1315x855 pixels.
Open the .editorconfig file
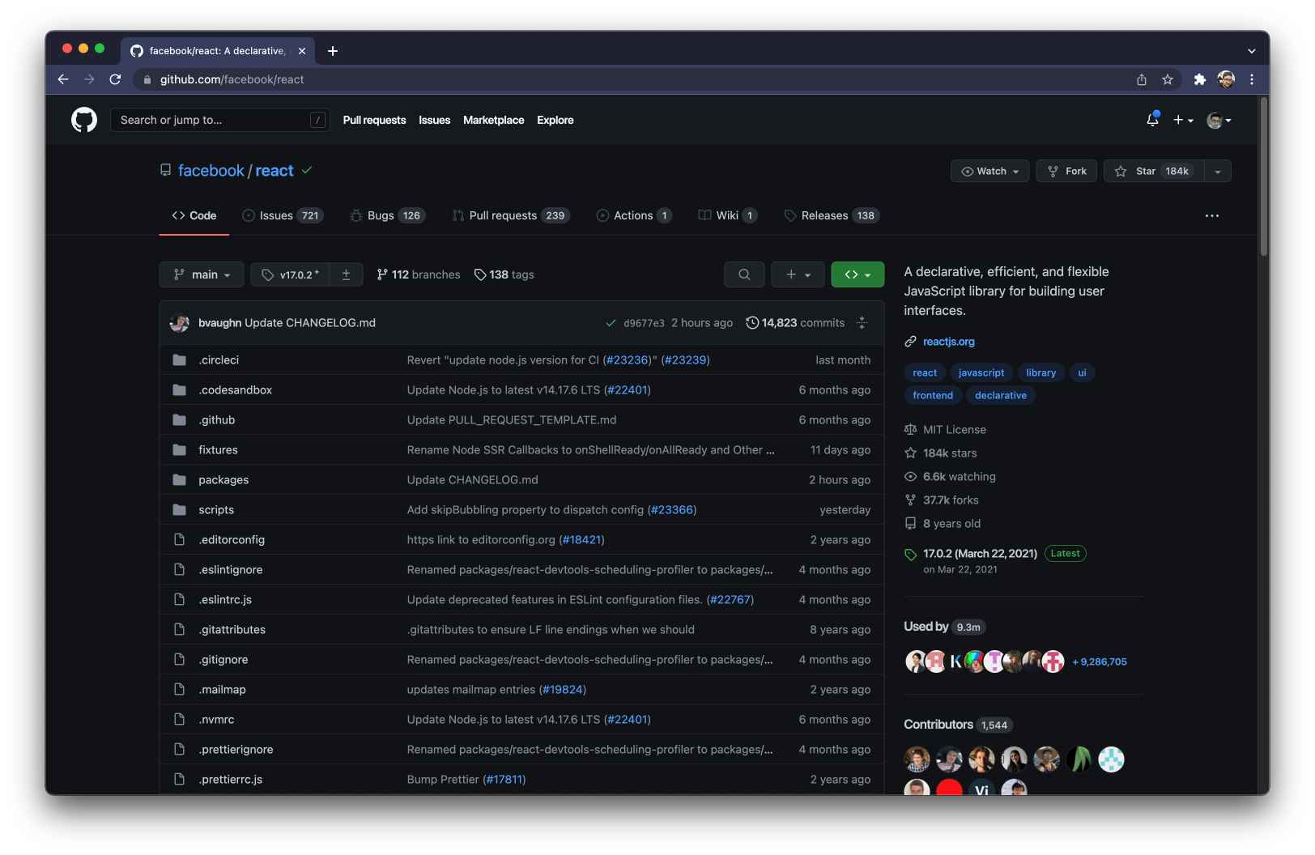232,539
